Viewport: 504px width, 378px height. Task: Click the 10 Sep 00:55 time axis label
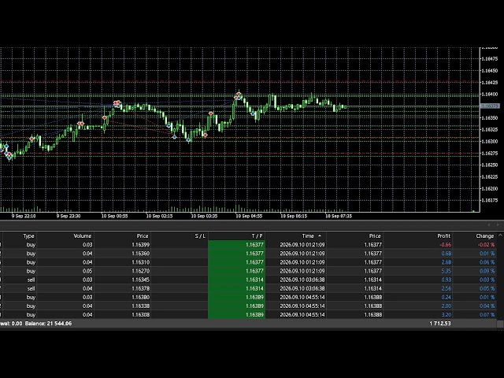[114, 216]
